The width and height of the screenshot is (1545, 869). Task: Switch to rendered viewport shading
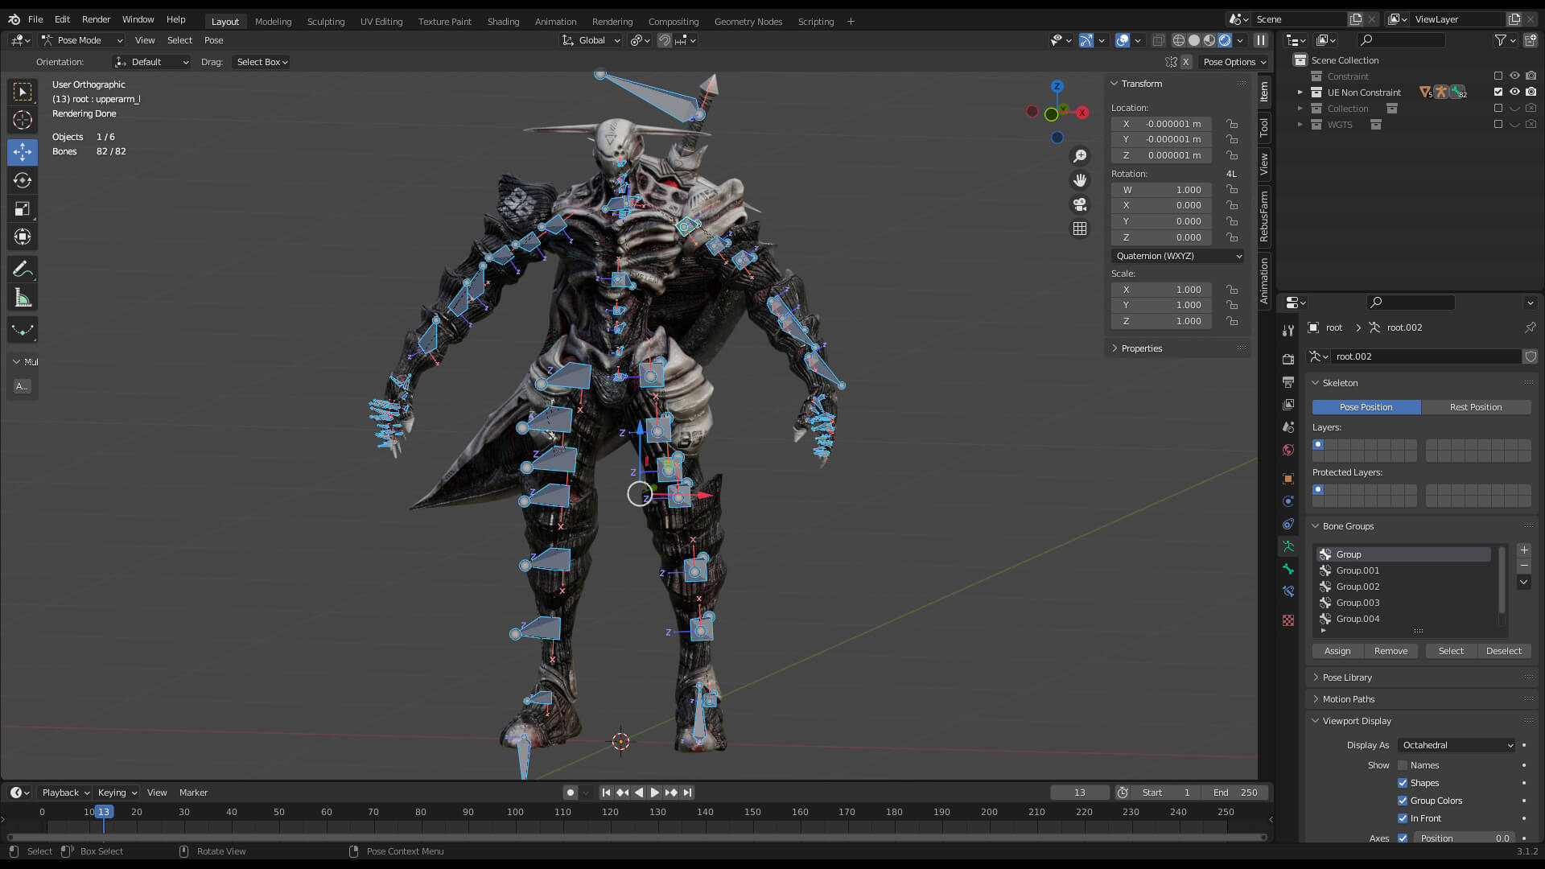pos(1224,40)
